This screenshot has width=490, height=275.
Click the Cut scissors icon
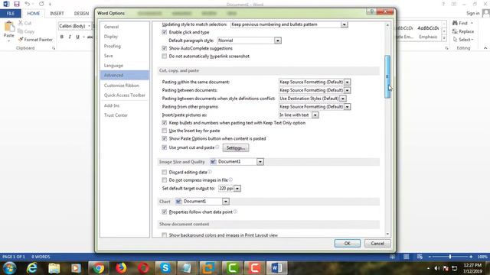click(21, 23)
